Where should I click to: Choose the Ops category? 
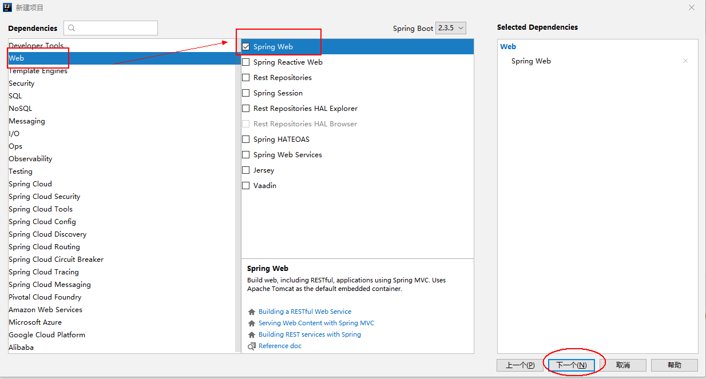tap(121, 146)
